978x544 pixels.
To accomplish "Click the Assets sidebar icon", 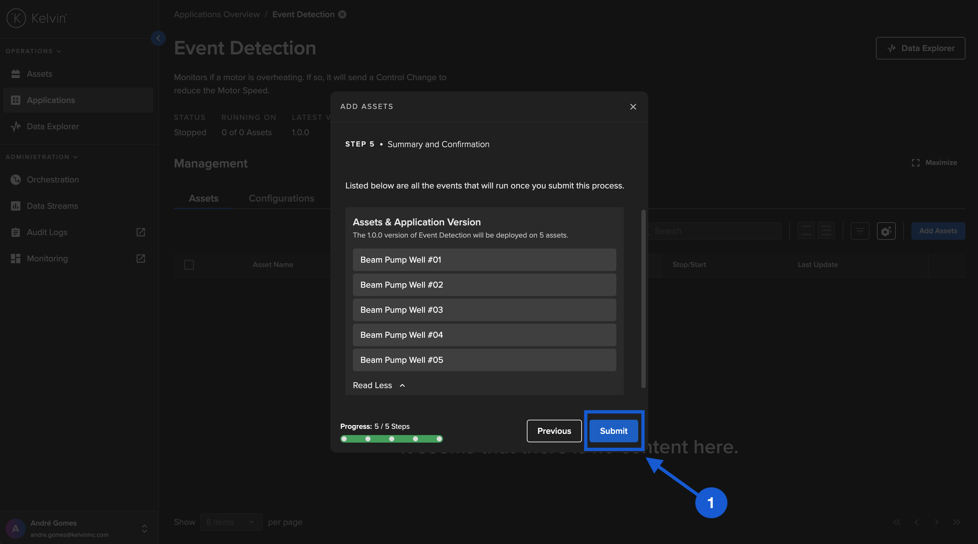I will 15,74.
